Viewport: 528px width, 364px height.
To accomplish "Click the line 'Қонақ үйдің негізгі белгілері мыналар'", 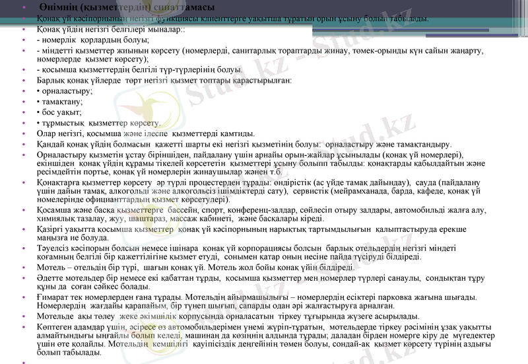I will (111, 30).
